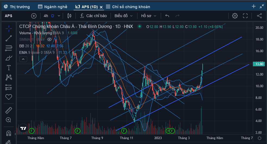Click the F event marker near Tháng Năm
Image resolution: width=267 pixels, height=144 pixels.
32,131
